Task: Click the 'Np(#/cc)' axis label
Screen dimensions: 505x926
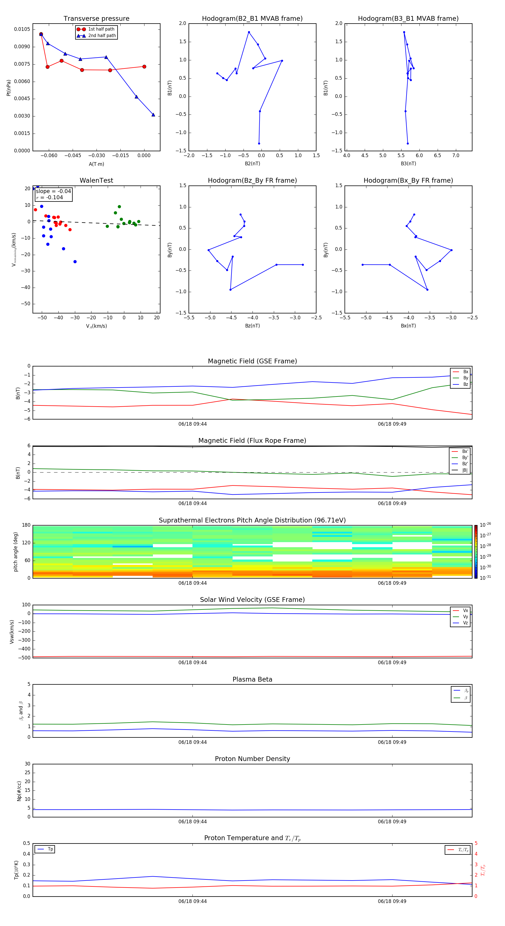Action: pyautogui.click(x=19, y=791)
